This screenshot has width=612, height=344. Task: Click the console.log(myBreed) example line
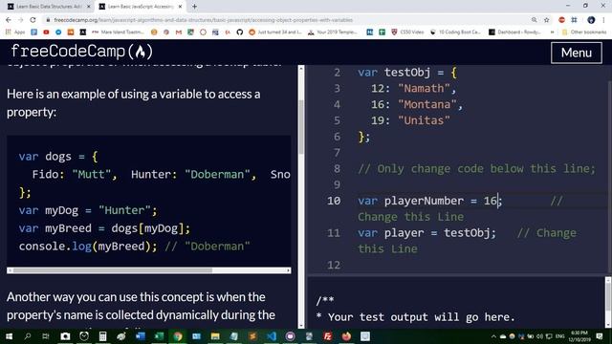134,247
